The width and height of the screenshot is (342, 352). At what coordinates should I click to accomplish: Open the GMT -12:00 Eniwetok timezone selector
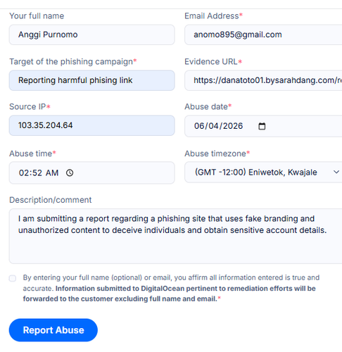click(263, 172)
